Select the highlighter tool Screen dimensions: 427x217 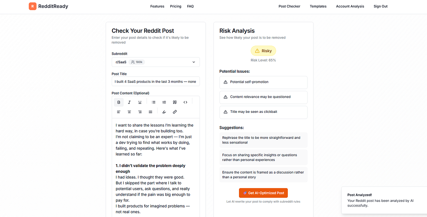pos(164,112)
